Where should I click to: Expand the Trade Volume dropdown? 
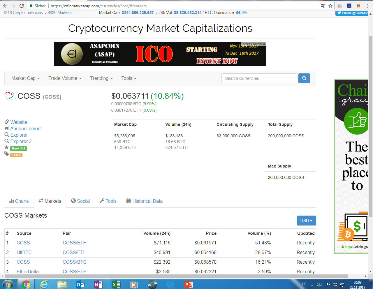[65, 78]
